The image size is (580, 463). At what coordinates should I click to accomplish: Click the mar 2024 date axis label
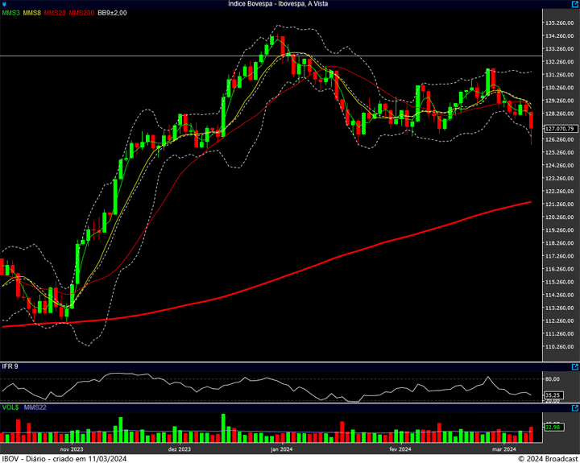click(503, 449)
